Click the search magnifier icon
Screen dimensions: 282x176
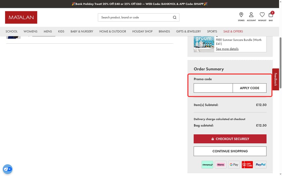pyautogui.click(x=174, y=17)
